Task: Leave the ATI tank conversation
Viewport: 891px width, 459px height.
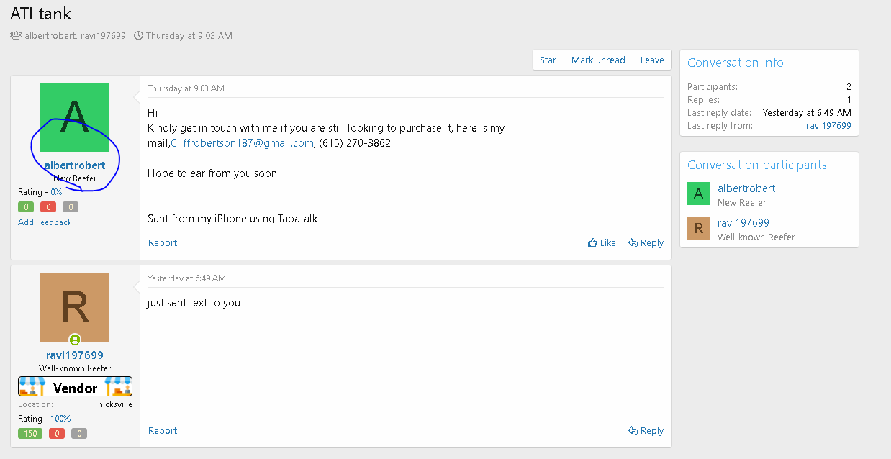Action: [652, 60]
